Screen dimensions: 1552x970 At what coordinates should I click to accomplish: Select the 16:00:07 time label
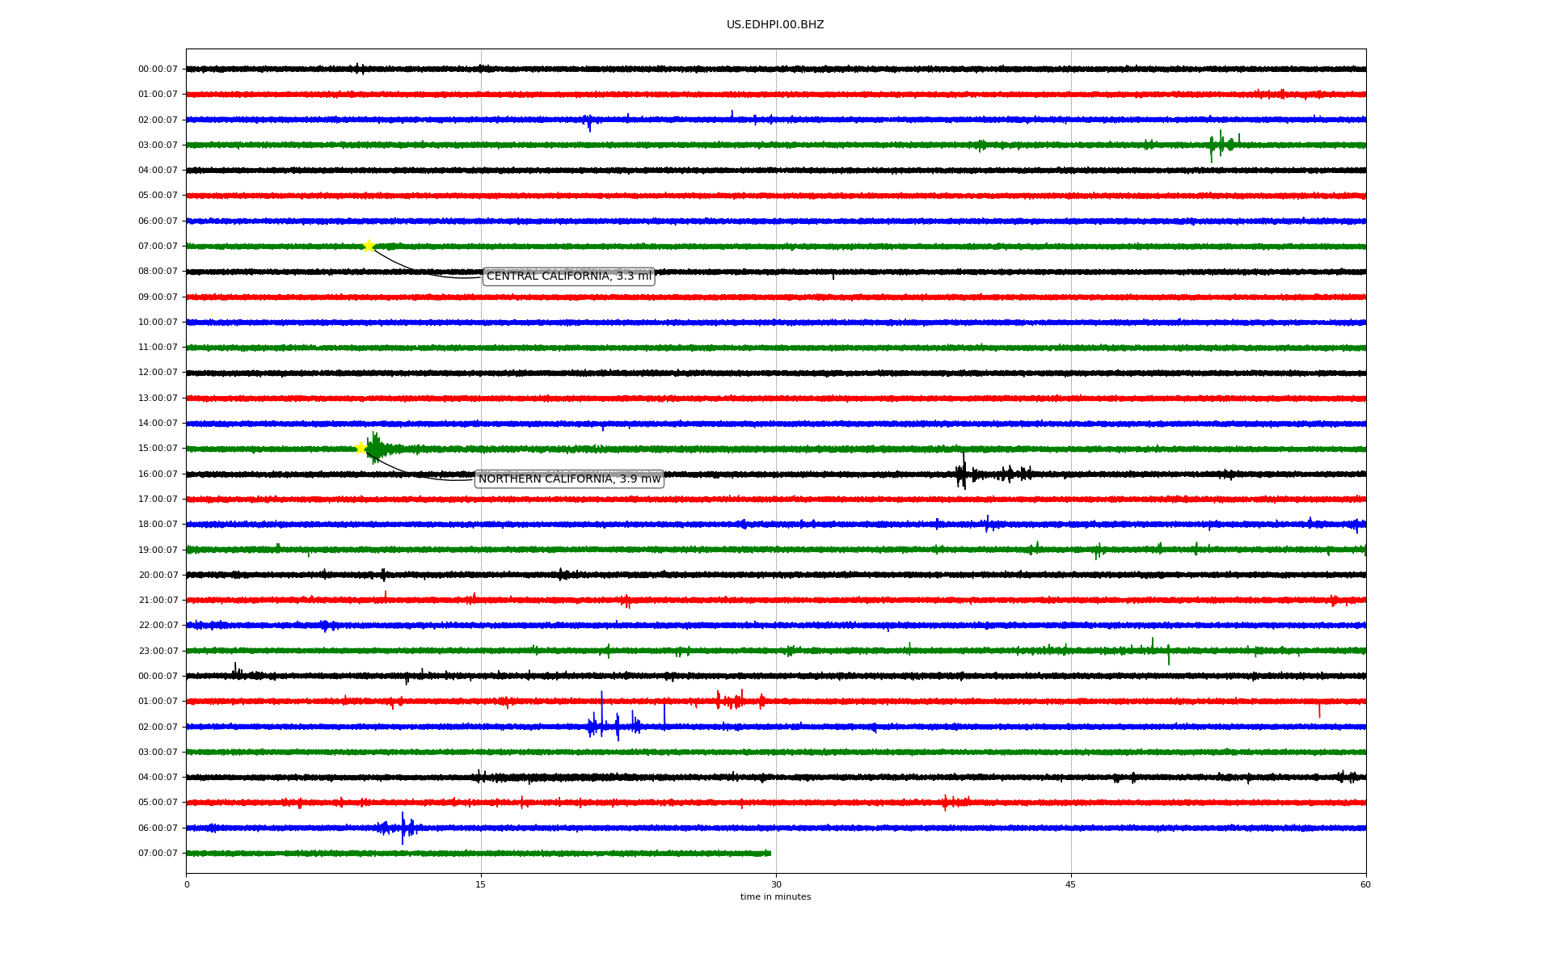[x=158, y=474]
